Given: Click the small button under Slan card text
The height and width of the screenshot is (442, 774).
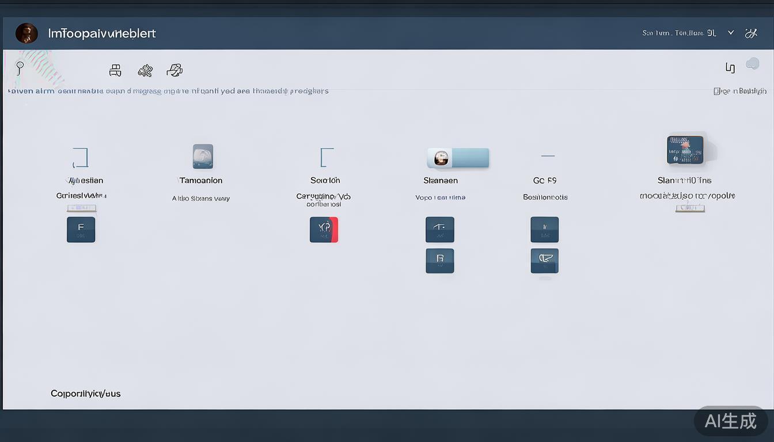Looking at the screenshot, I should (x=690, y=208).
